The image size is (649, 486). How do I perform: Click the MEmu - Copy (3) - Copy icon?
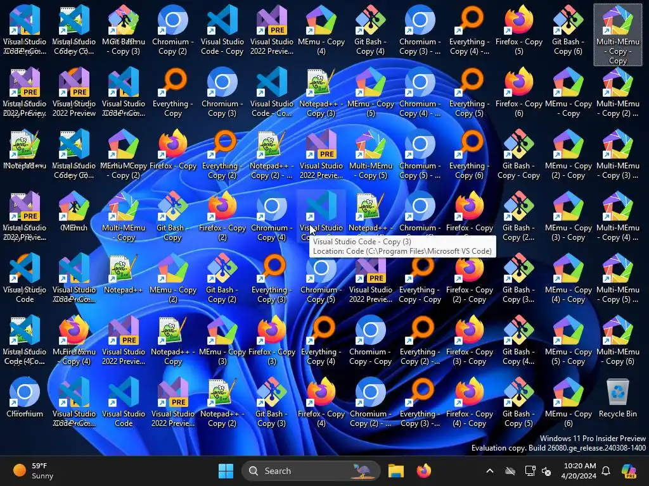pyautogui.click(x=568, y=217)
